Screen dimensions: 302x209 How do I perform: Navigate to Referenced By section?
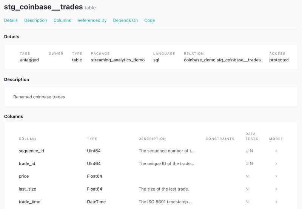pyautogui.click(x=92, y=20)
